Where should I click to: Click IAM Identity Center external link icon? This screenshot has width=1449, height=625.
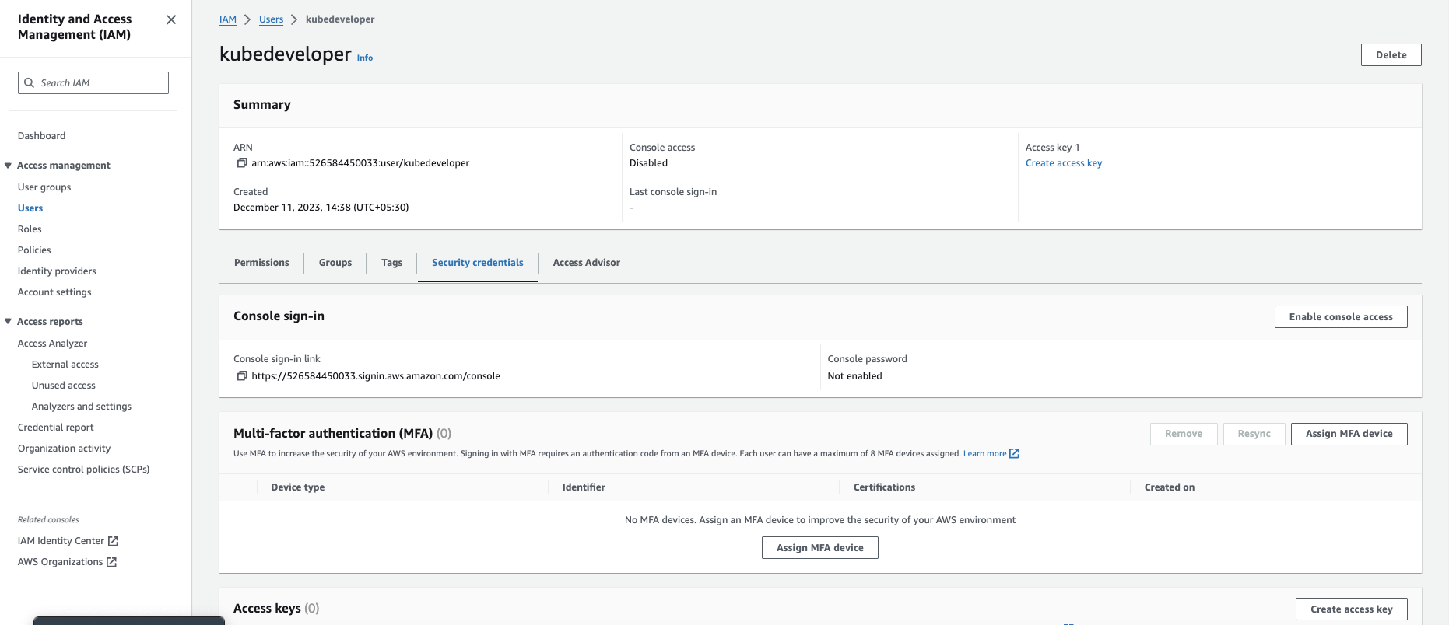pos(113,541)
